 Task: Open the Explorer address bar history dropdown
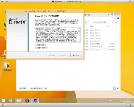85,22
